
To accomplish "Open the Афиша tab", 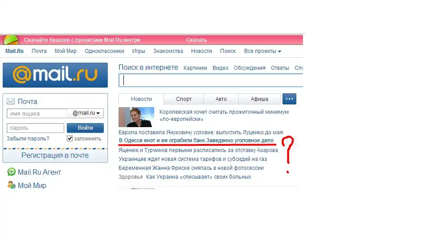I will [x=259, y=99].
